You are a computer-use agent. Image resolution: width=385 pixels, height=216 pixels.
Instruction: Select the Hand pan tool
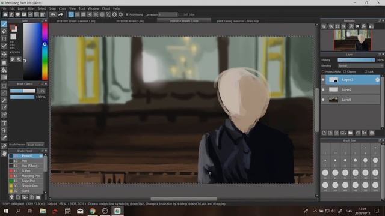tap(4, 154)
